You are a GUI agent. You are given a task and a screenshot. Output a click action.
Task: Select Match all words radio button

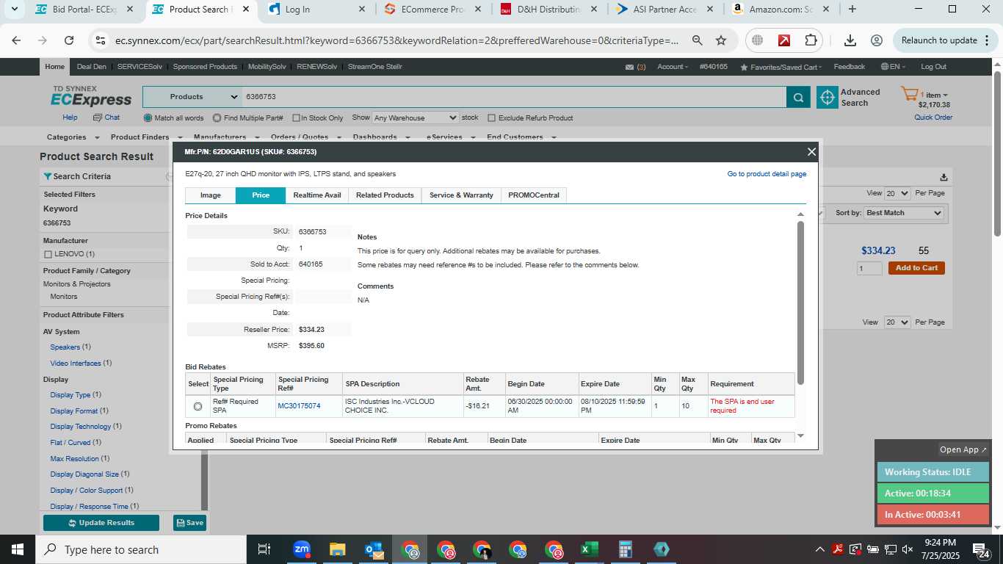148,117
